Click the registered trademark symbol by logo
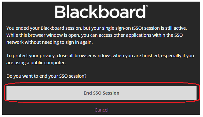 click(x=147, y=6)
